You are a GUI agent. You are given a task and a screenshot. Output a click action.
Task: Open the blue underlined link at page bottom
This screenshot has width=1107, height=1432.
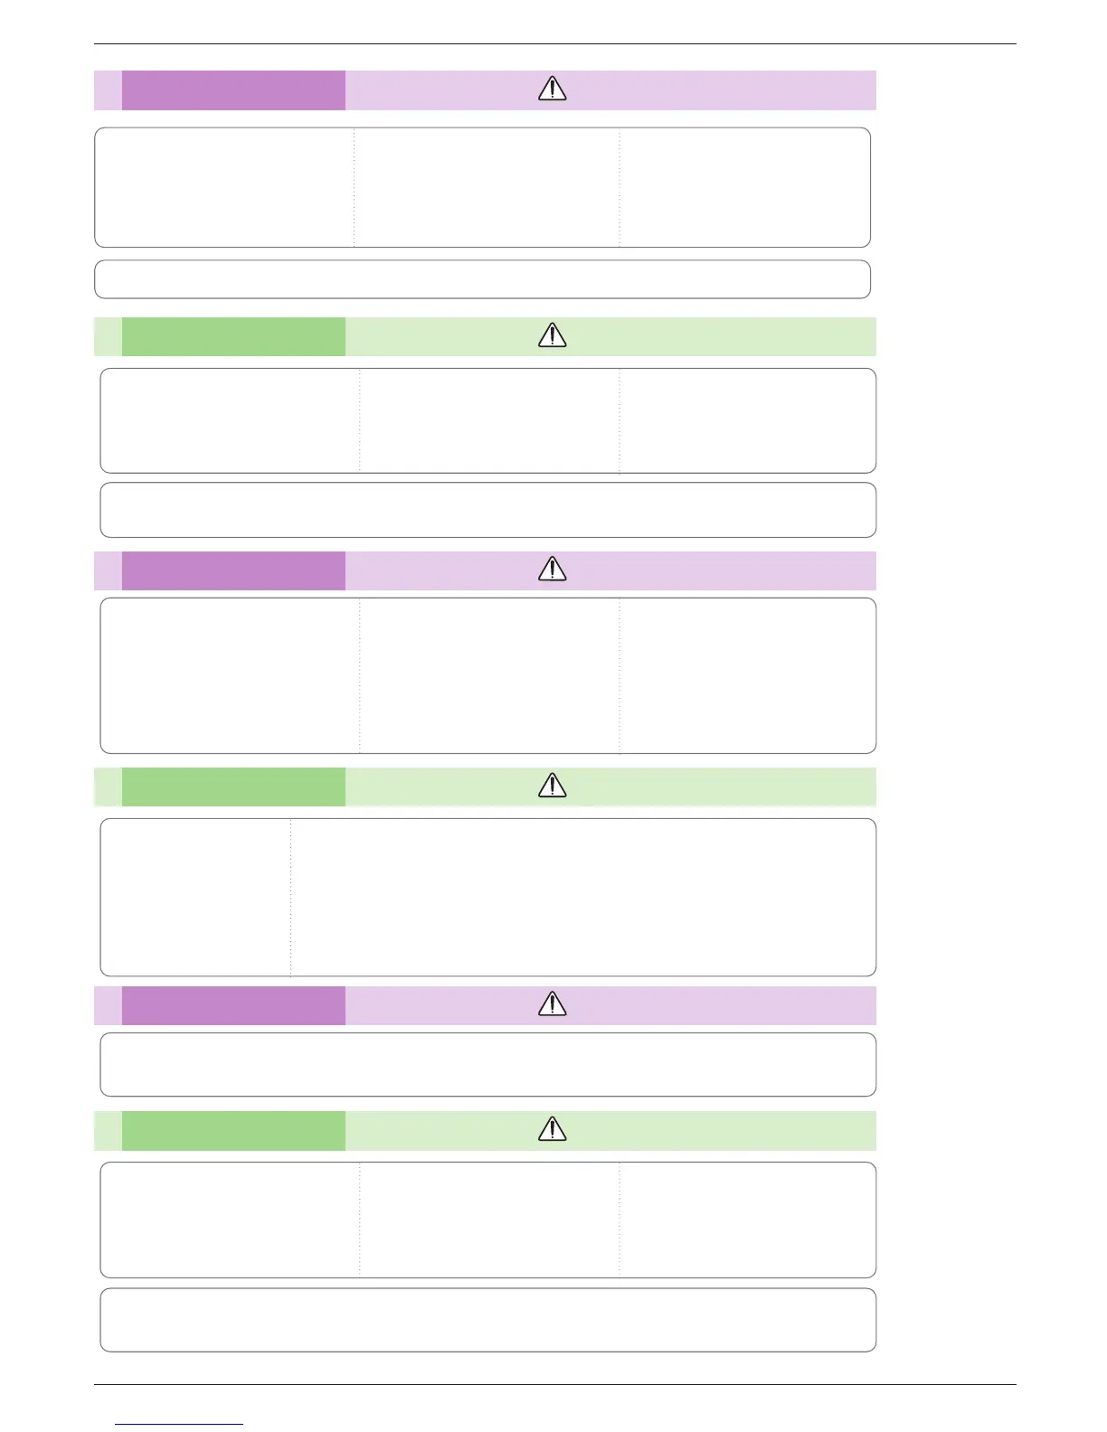tap(180, 1424)
